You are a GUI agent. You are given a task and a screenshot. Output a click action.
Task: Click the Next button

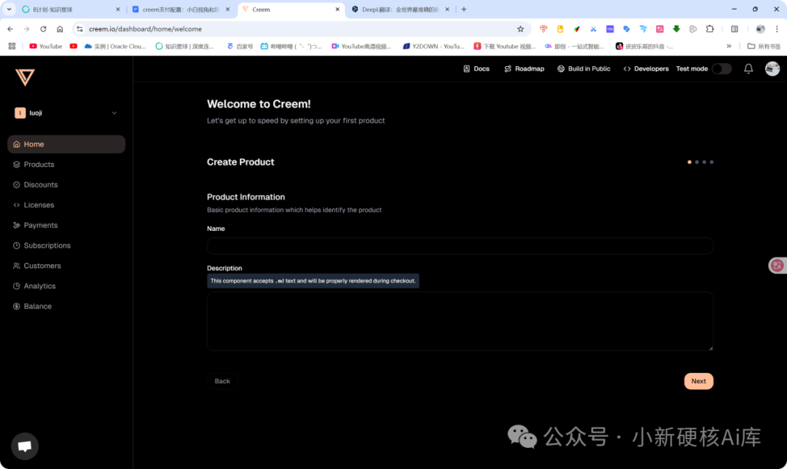tap(698, 381)
